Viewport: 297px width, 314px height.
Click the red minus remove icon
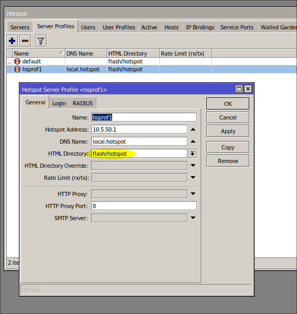[25, 41]
